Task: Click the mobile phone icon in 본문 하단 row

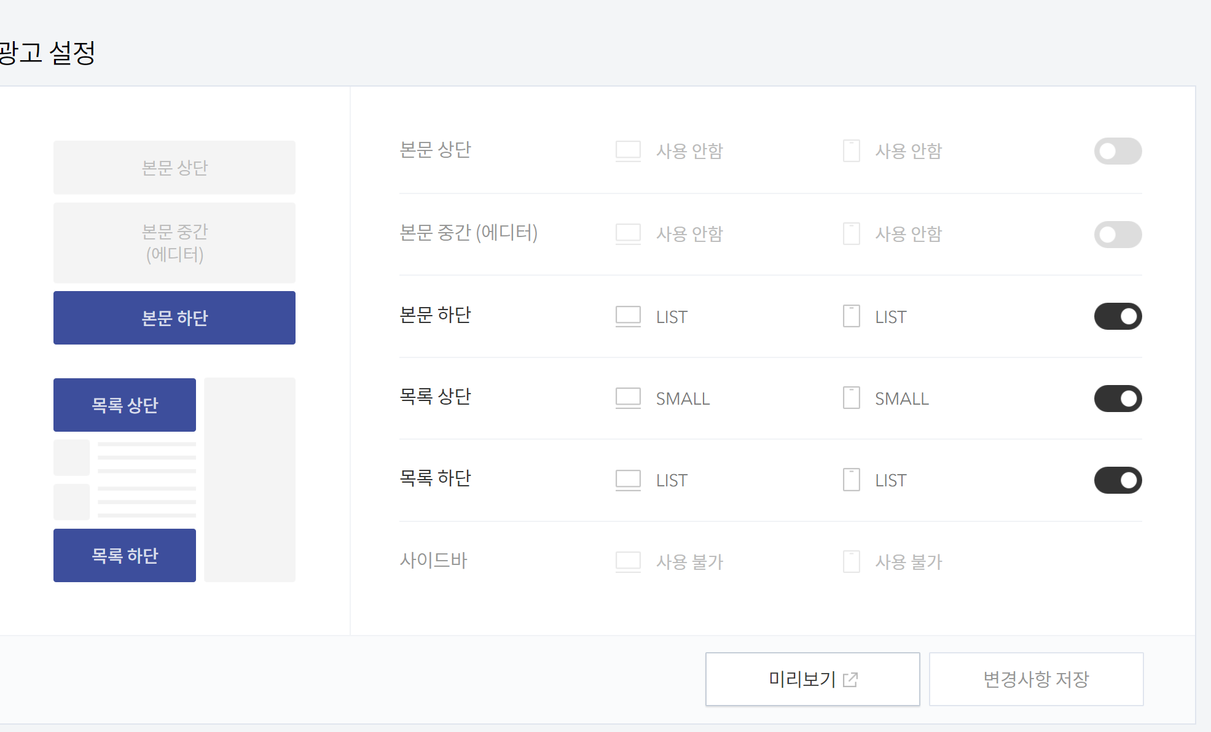Action: (851, 316)
